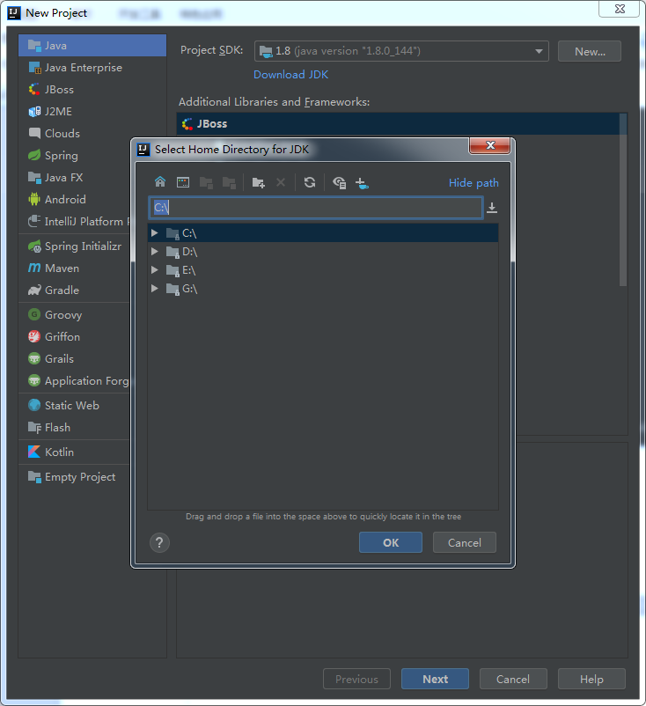Cancel the Select Home Directory dialog
Viewport: 646px width, 706px height.
[464, 542]
